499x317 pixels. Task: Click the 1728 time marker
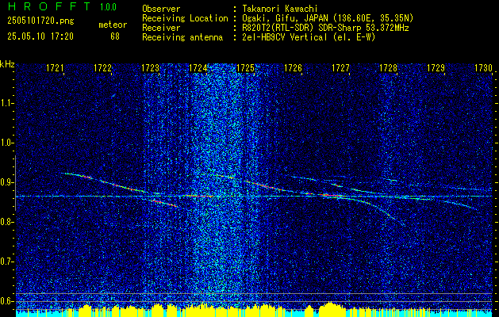tap(388, 68)
